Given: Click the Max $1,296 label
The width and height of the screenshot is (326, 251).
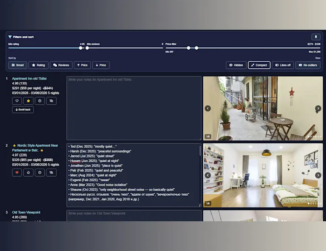Looking at the screenshot, I should (314, 52).
